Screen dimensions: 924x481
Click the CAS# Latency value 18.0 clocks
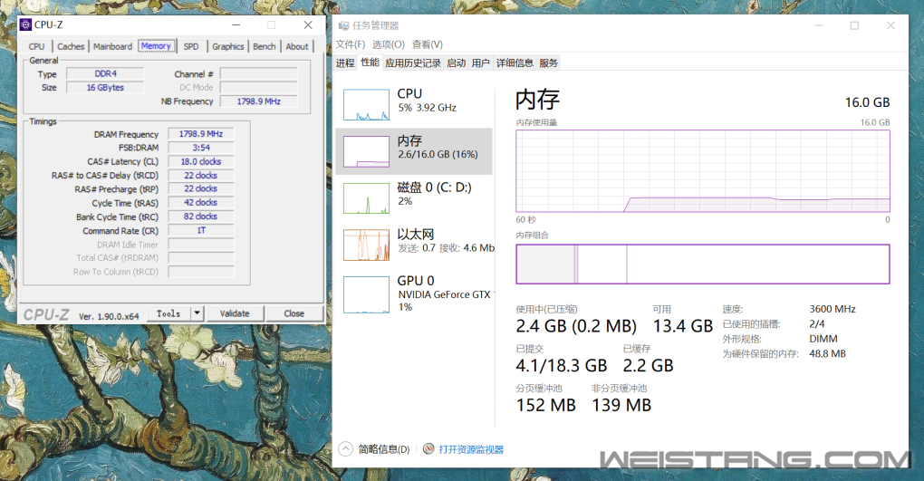pos(201,161)
